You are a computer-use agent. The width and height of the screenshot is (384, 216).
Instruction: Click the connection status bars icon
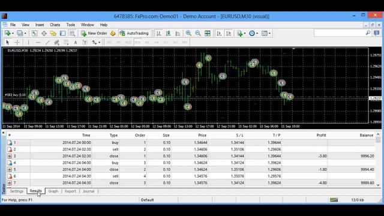[x=334, y=200]
